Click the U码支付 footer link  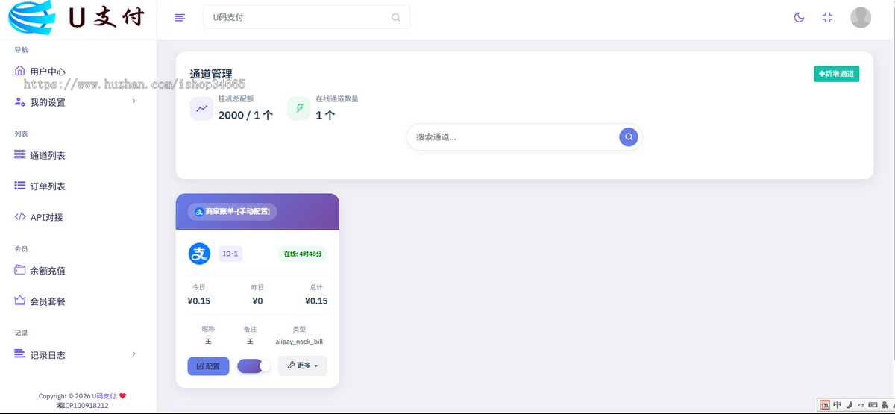[104, 396]
